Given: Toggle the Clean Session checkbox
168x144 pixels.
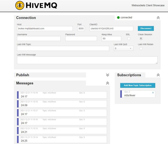Looking at the screenshot, I should 141,39.
